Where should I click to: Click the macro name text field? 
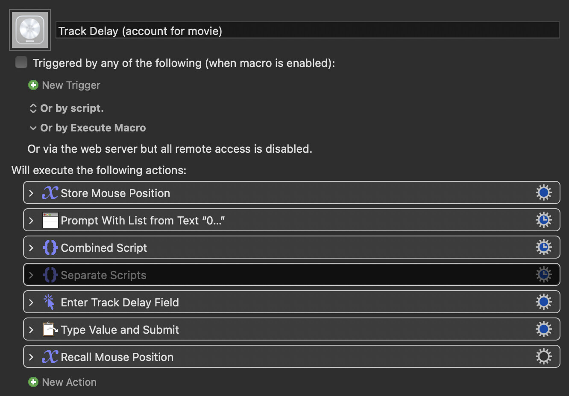click(307, 31)
